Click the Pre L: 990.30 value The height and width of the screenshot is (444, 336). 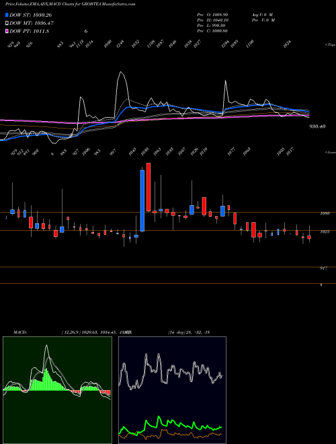[x=212, y=26]
